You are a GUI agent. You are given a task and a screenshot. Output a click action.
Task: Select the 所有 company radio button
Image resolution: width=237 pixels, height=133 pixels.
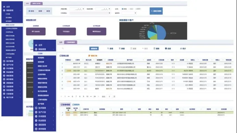122,9
